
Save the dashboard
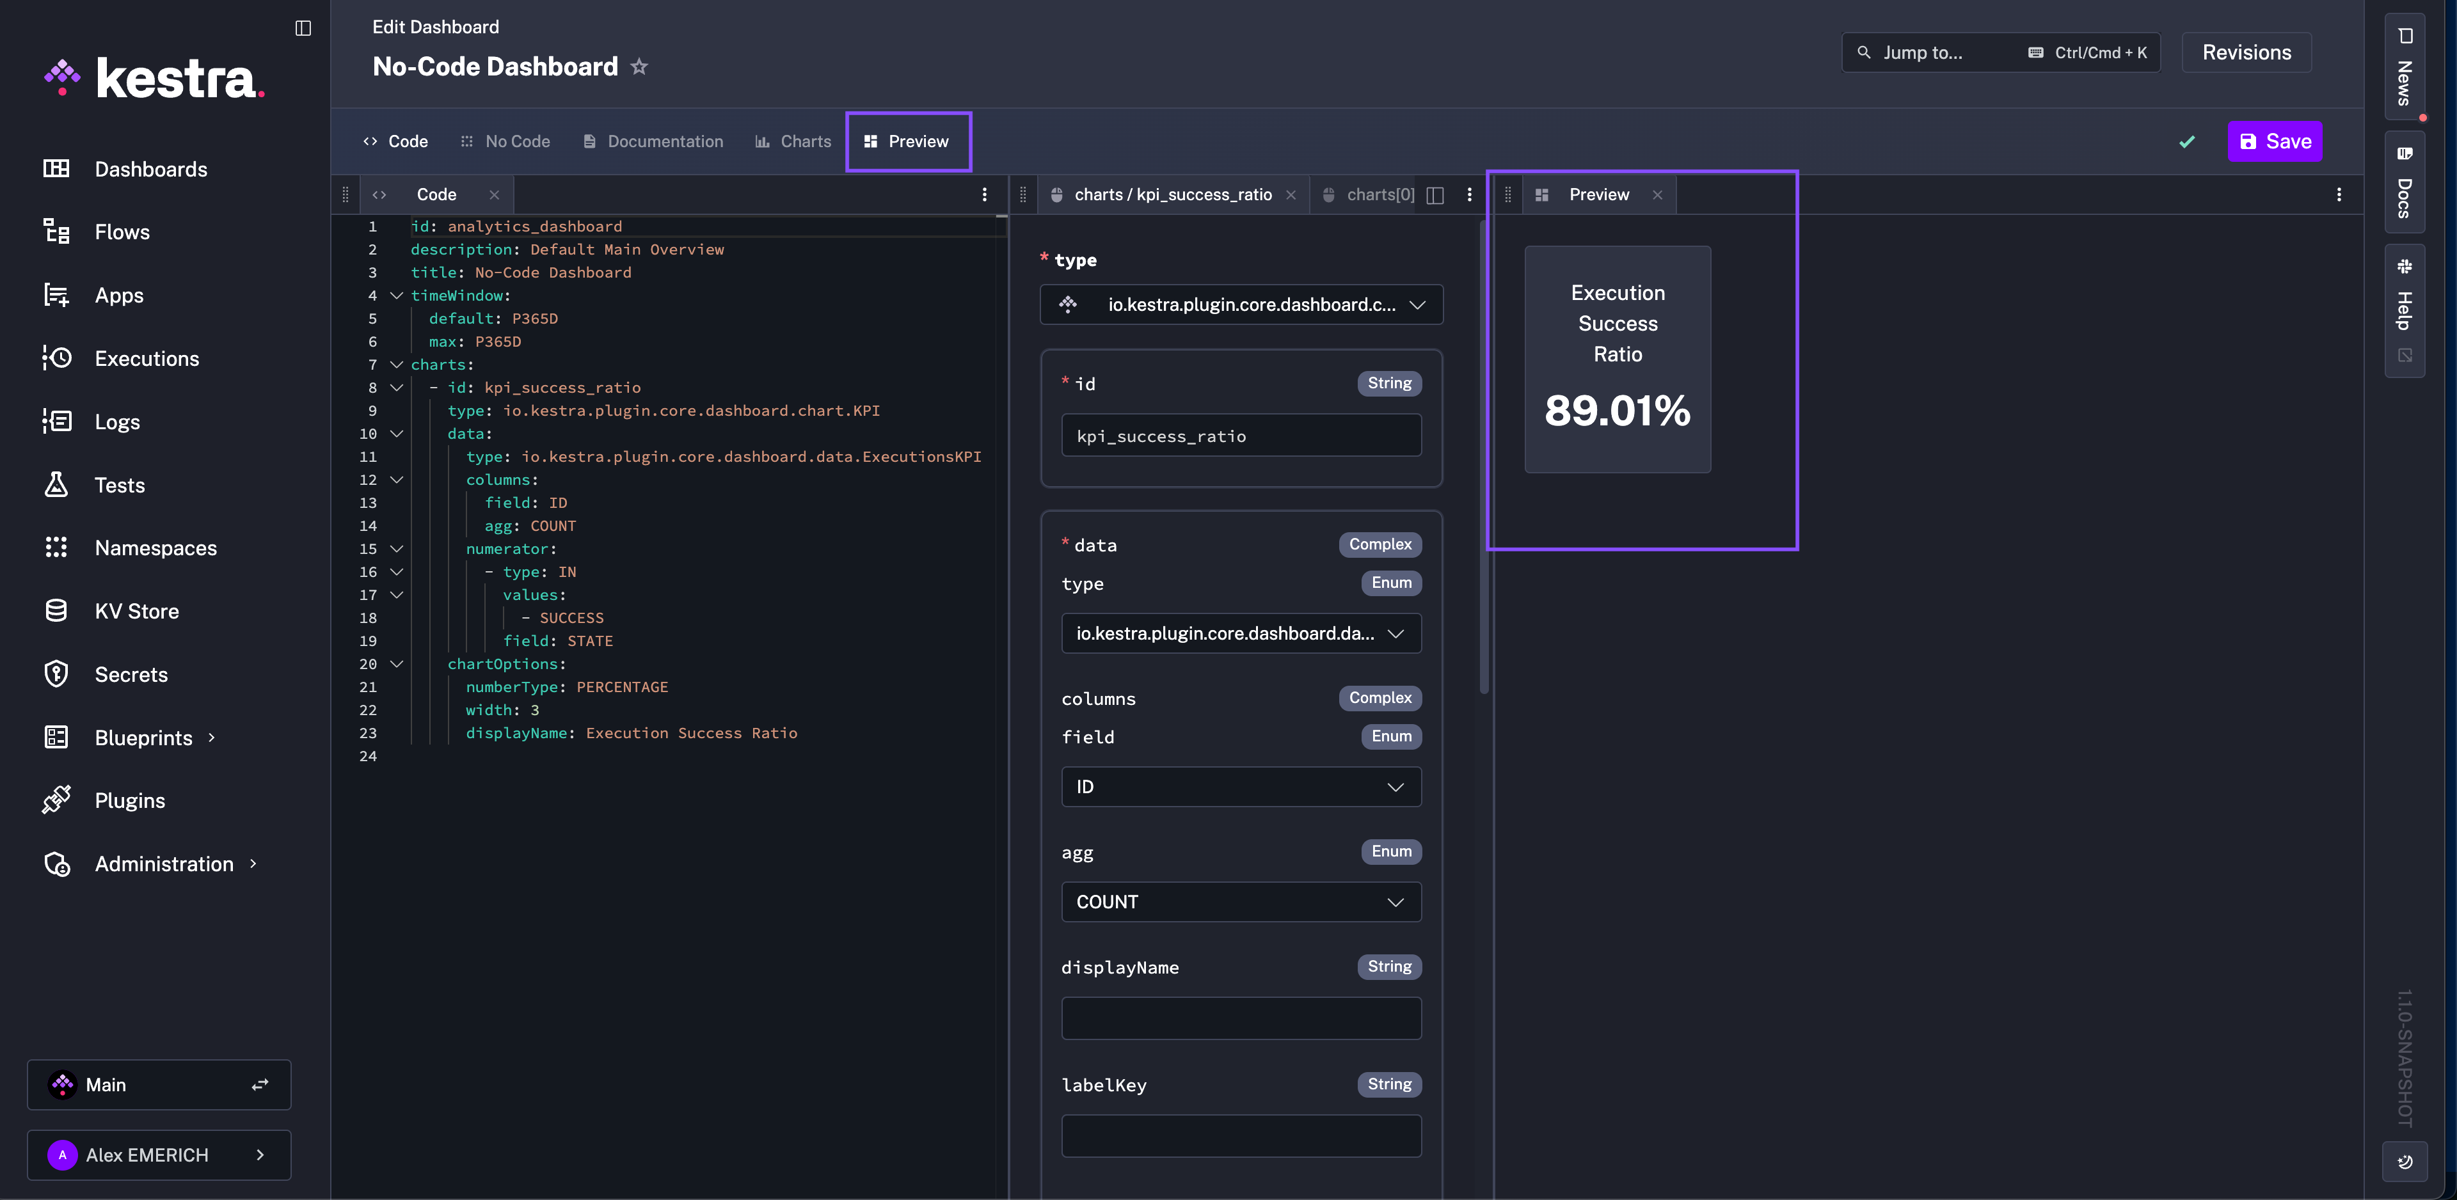coord(2274,141)
